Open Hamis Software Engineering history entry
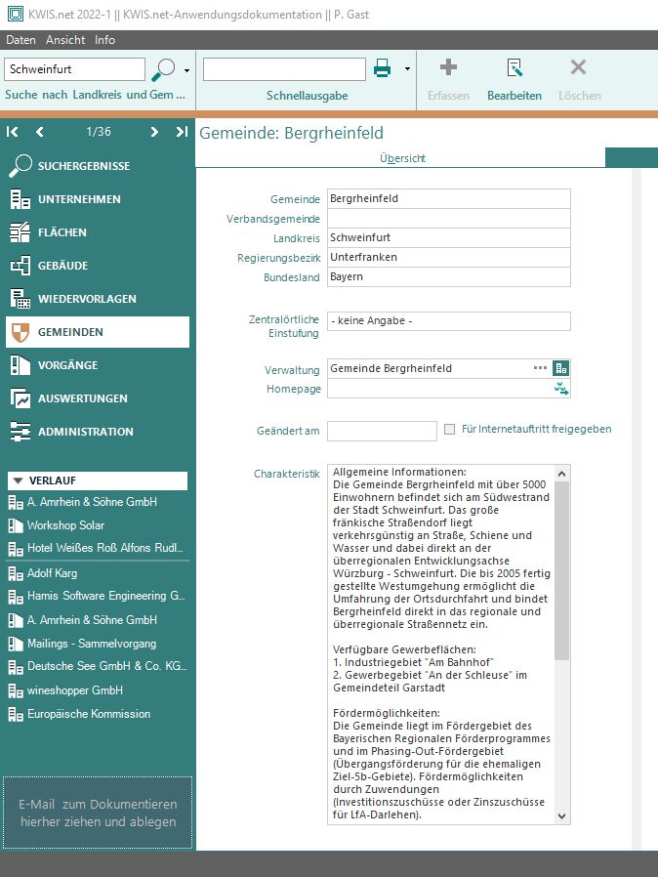Screen dimensions: 658x877 point(98,597)
